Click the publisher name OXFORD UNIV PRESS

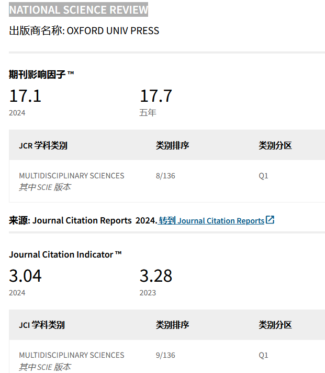click(113, 30)
